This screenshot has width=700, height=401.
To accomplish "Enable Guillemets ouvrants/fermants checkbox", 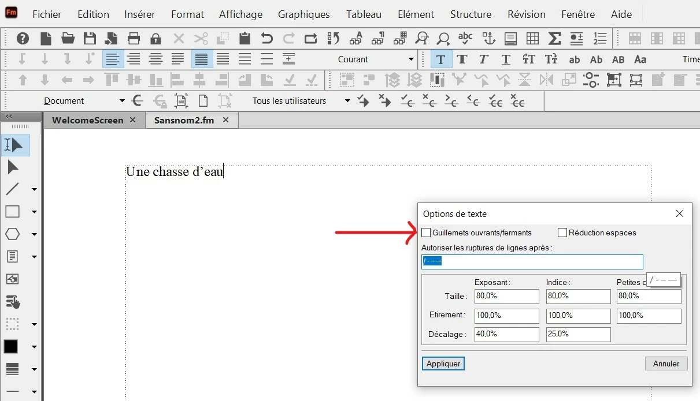I will tap(426, 233).
